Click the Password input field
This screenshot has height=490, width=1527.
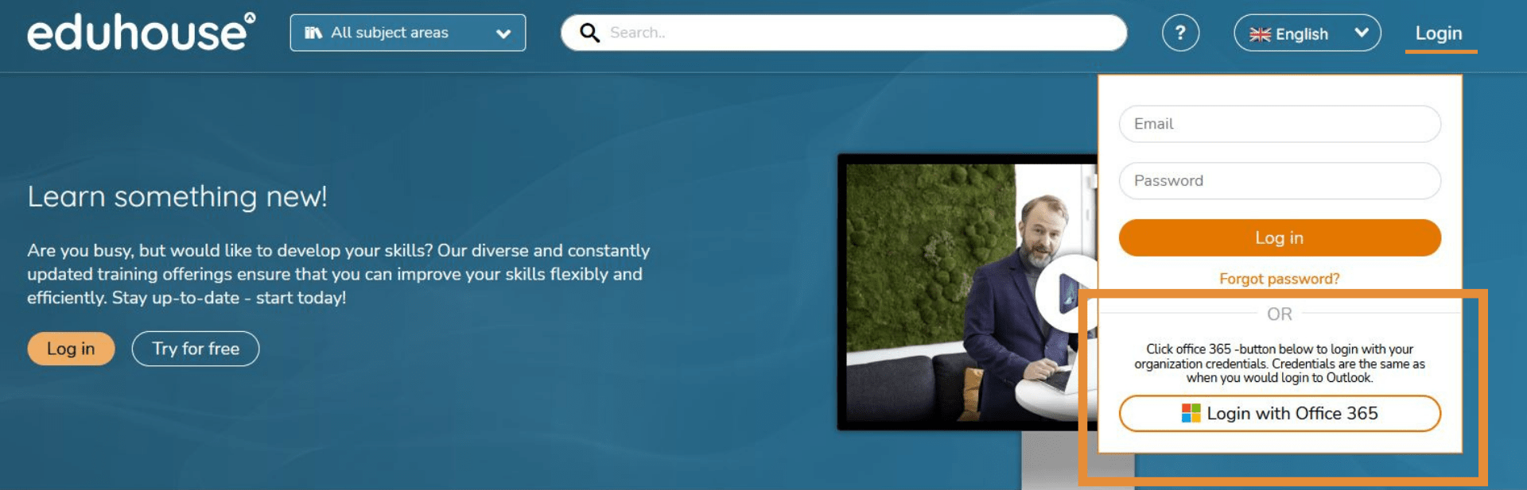[1280, 181]
